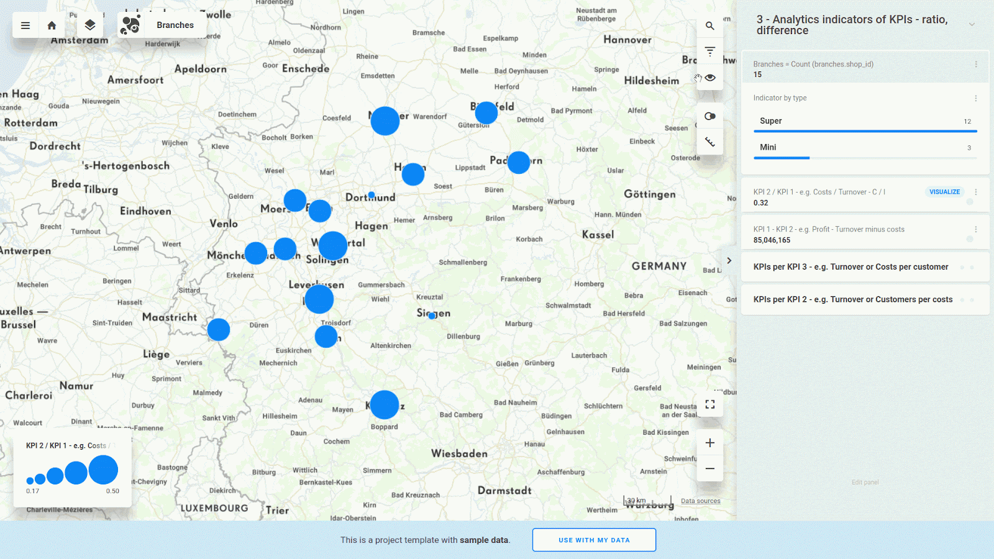Image resolution: width=994 pixels, height=559 pixels.
Task: Enter fullscreen map mode
Action: 709,404
